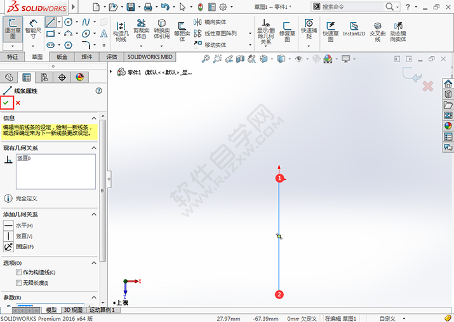
Task: Click the Save toolbar icon
Action: point(131,6)
